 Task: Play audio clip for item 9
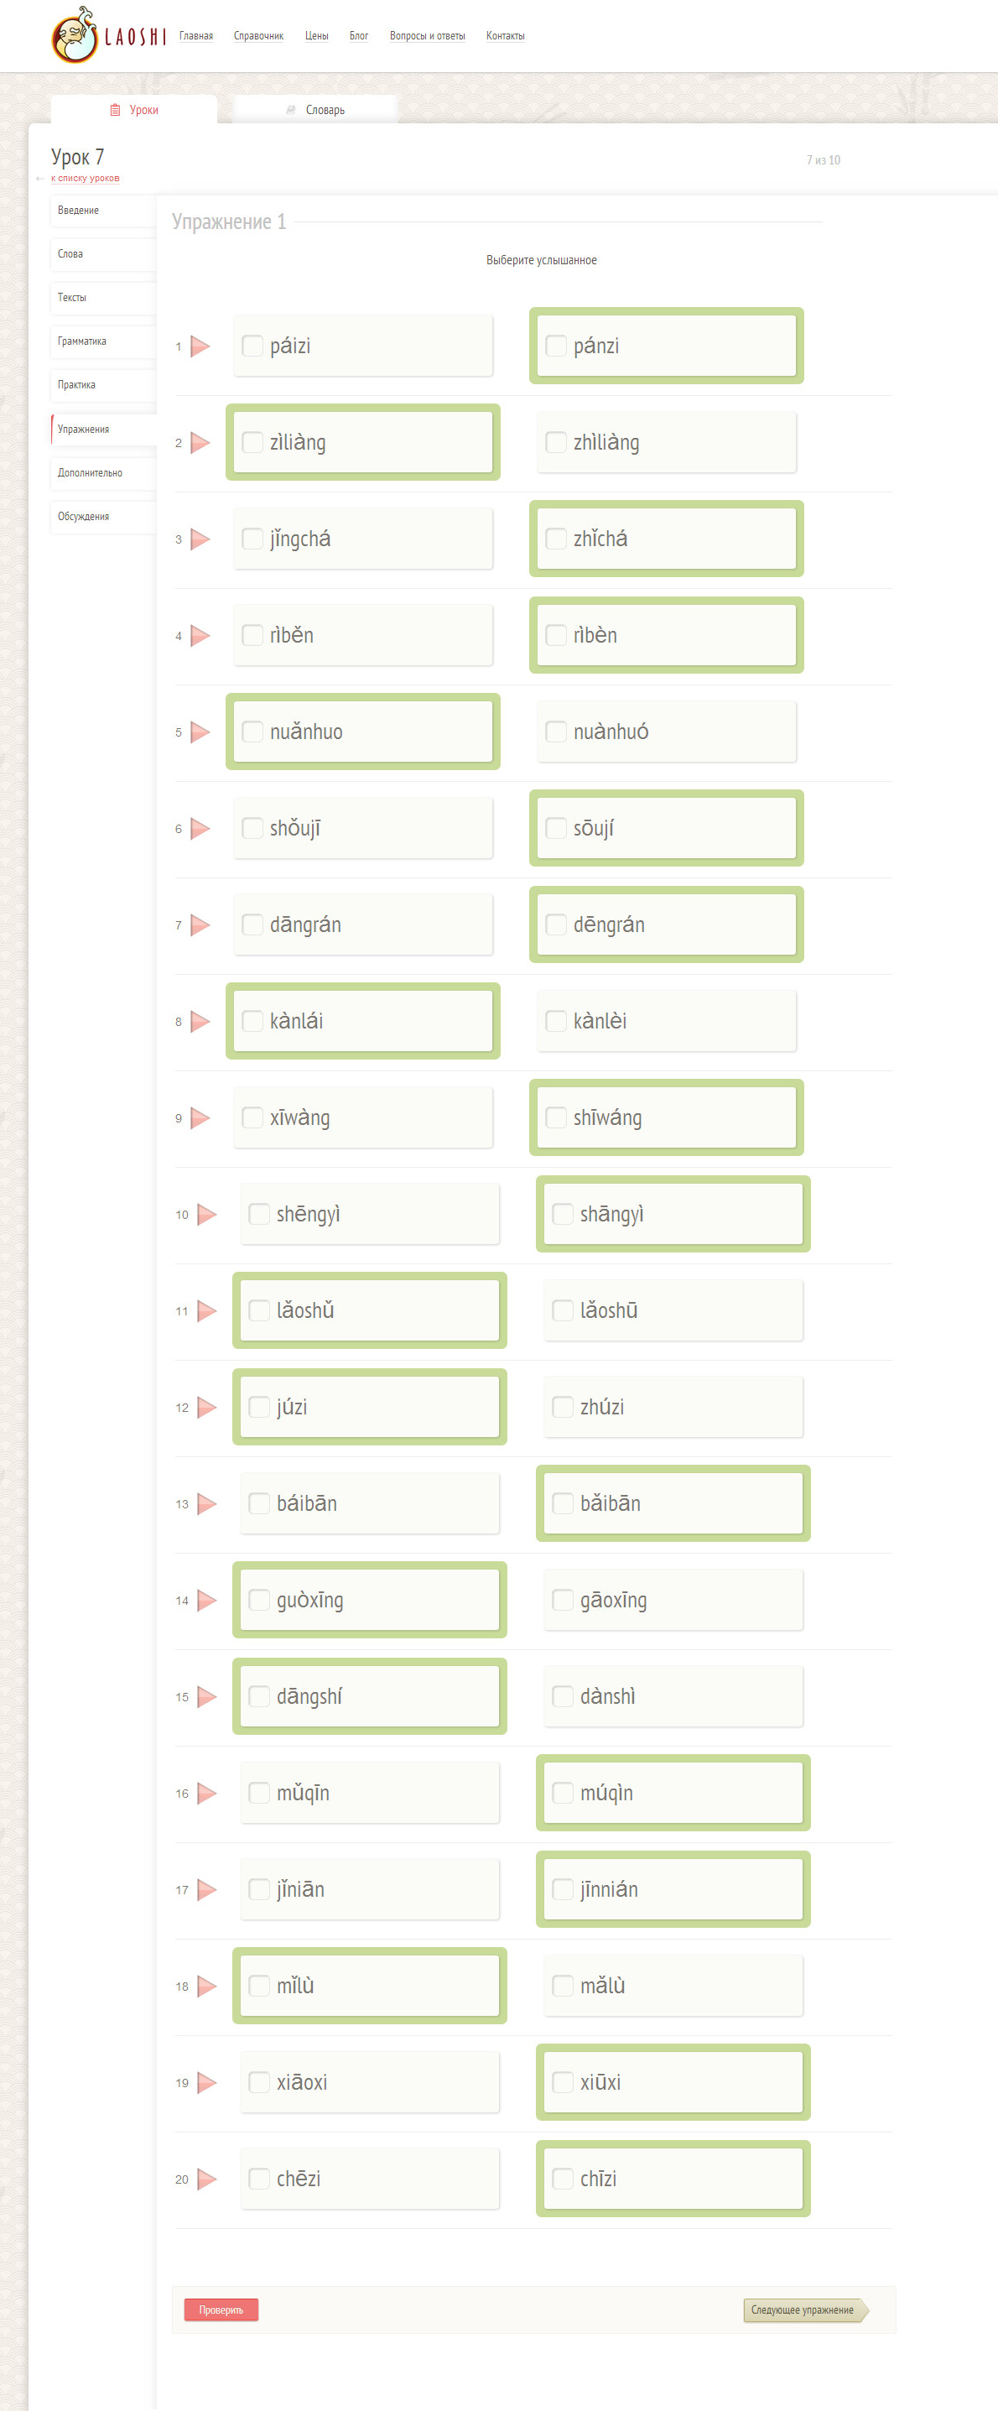(x=200, y=1117)
